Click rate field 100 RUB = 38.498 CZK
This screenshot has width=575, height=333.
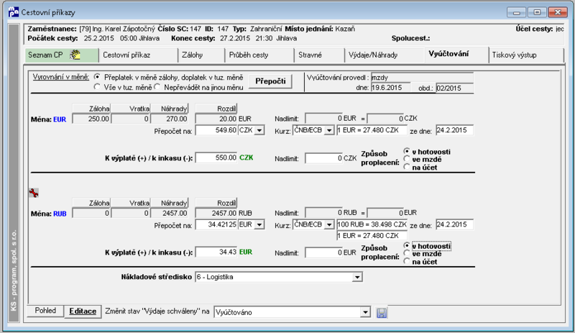click(372, 224)
